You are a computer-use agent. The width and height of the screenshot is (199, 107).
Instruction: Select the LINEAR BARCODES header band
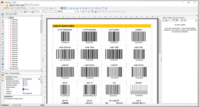[102, 26]
